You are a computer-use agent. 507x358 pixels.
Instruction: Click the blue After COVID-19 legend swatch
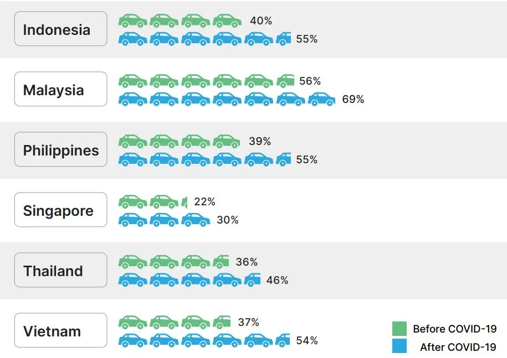400,346
